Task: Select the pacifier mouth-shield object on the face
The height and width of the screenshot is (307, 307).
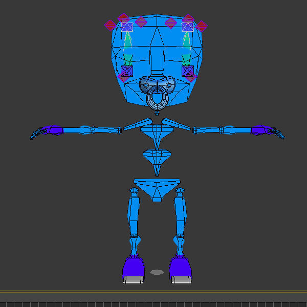Action: point(143,84)
